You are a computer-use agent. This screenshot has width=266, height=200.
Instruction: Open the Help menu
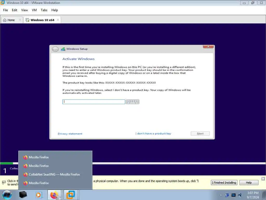pyautogui.click(x=55, y=10)
